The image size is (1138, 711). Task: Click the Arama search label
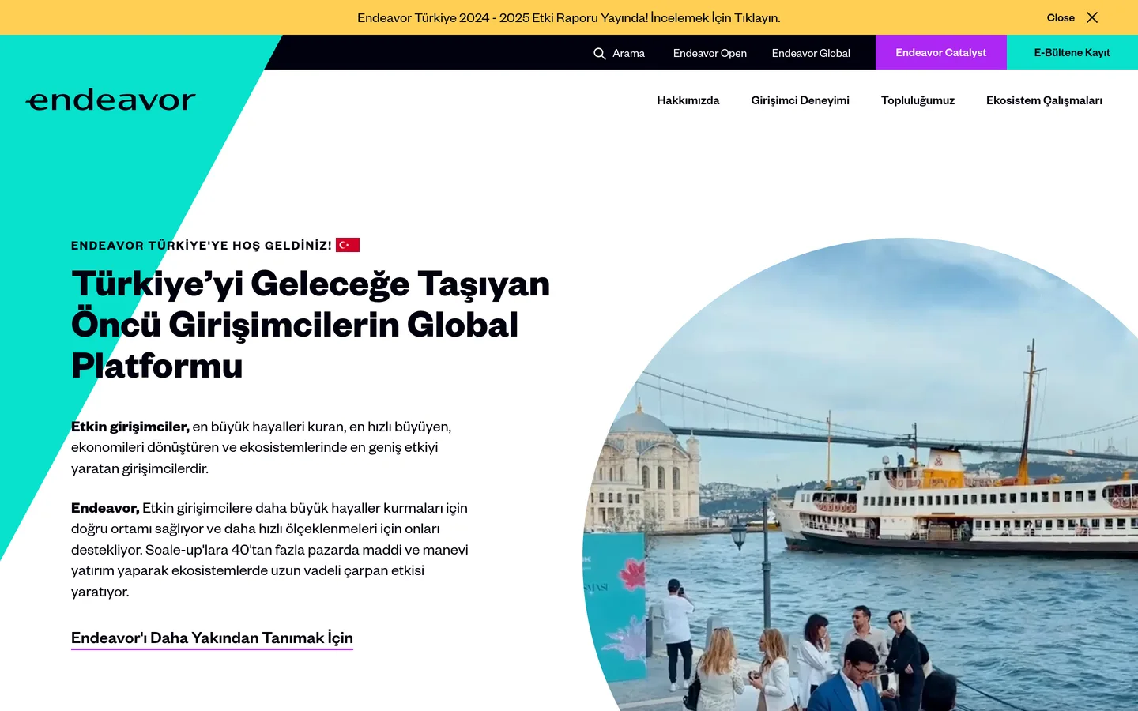(628, 53)
